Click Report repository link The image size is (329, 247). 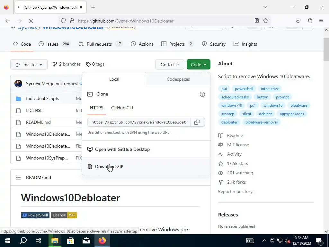(x=235, y=191)
